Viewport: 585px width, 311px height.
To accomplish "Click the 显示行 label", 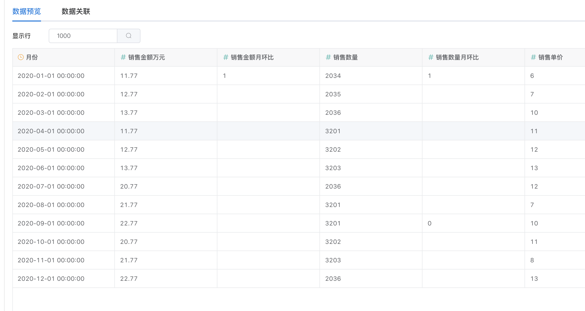I will tap(22, 36).
